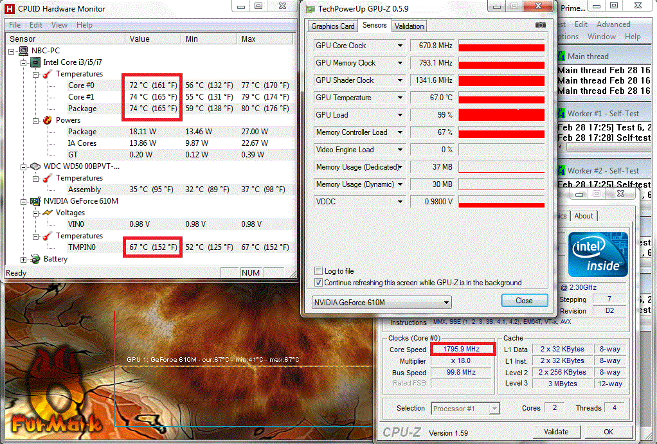Open the Memory Controller Load dropdown
This screenshot has height=444, width=657.
[400, 132]
